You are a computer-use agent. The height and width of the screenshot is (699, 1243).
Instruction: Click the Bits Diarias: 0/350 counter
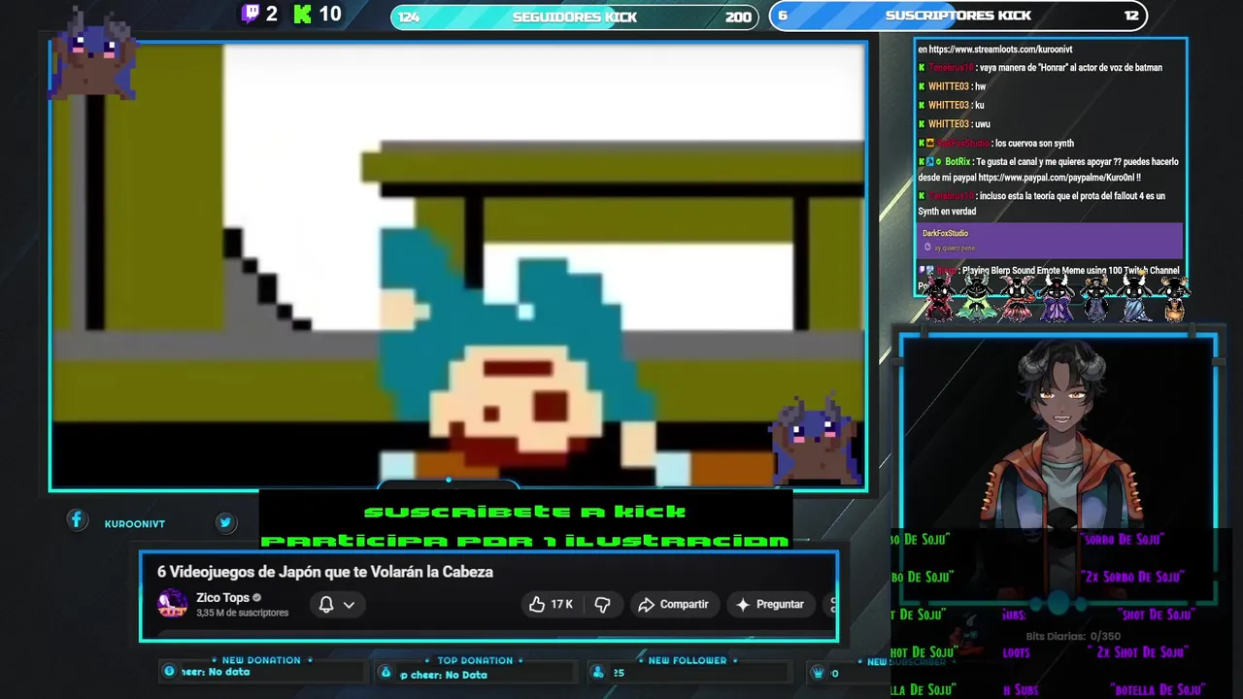coord(1073,637)
